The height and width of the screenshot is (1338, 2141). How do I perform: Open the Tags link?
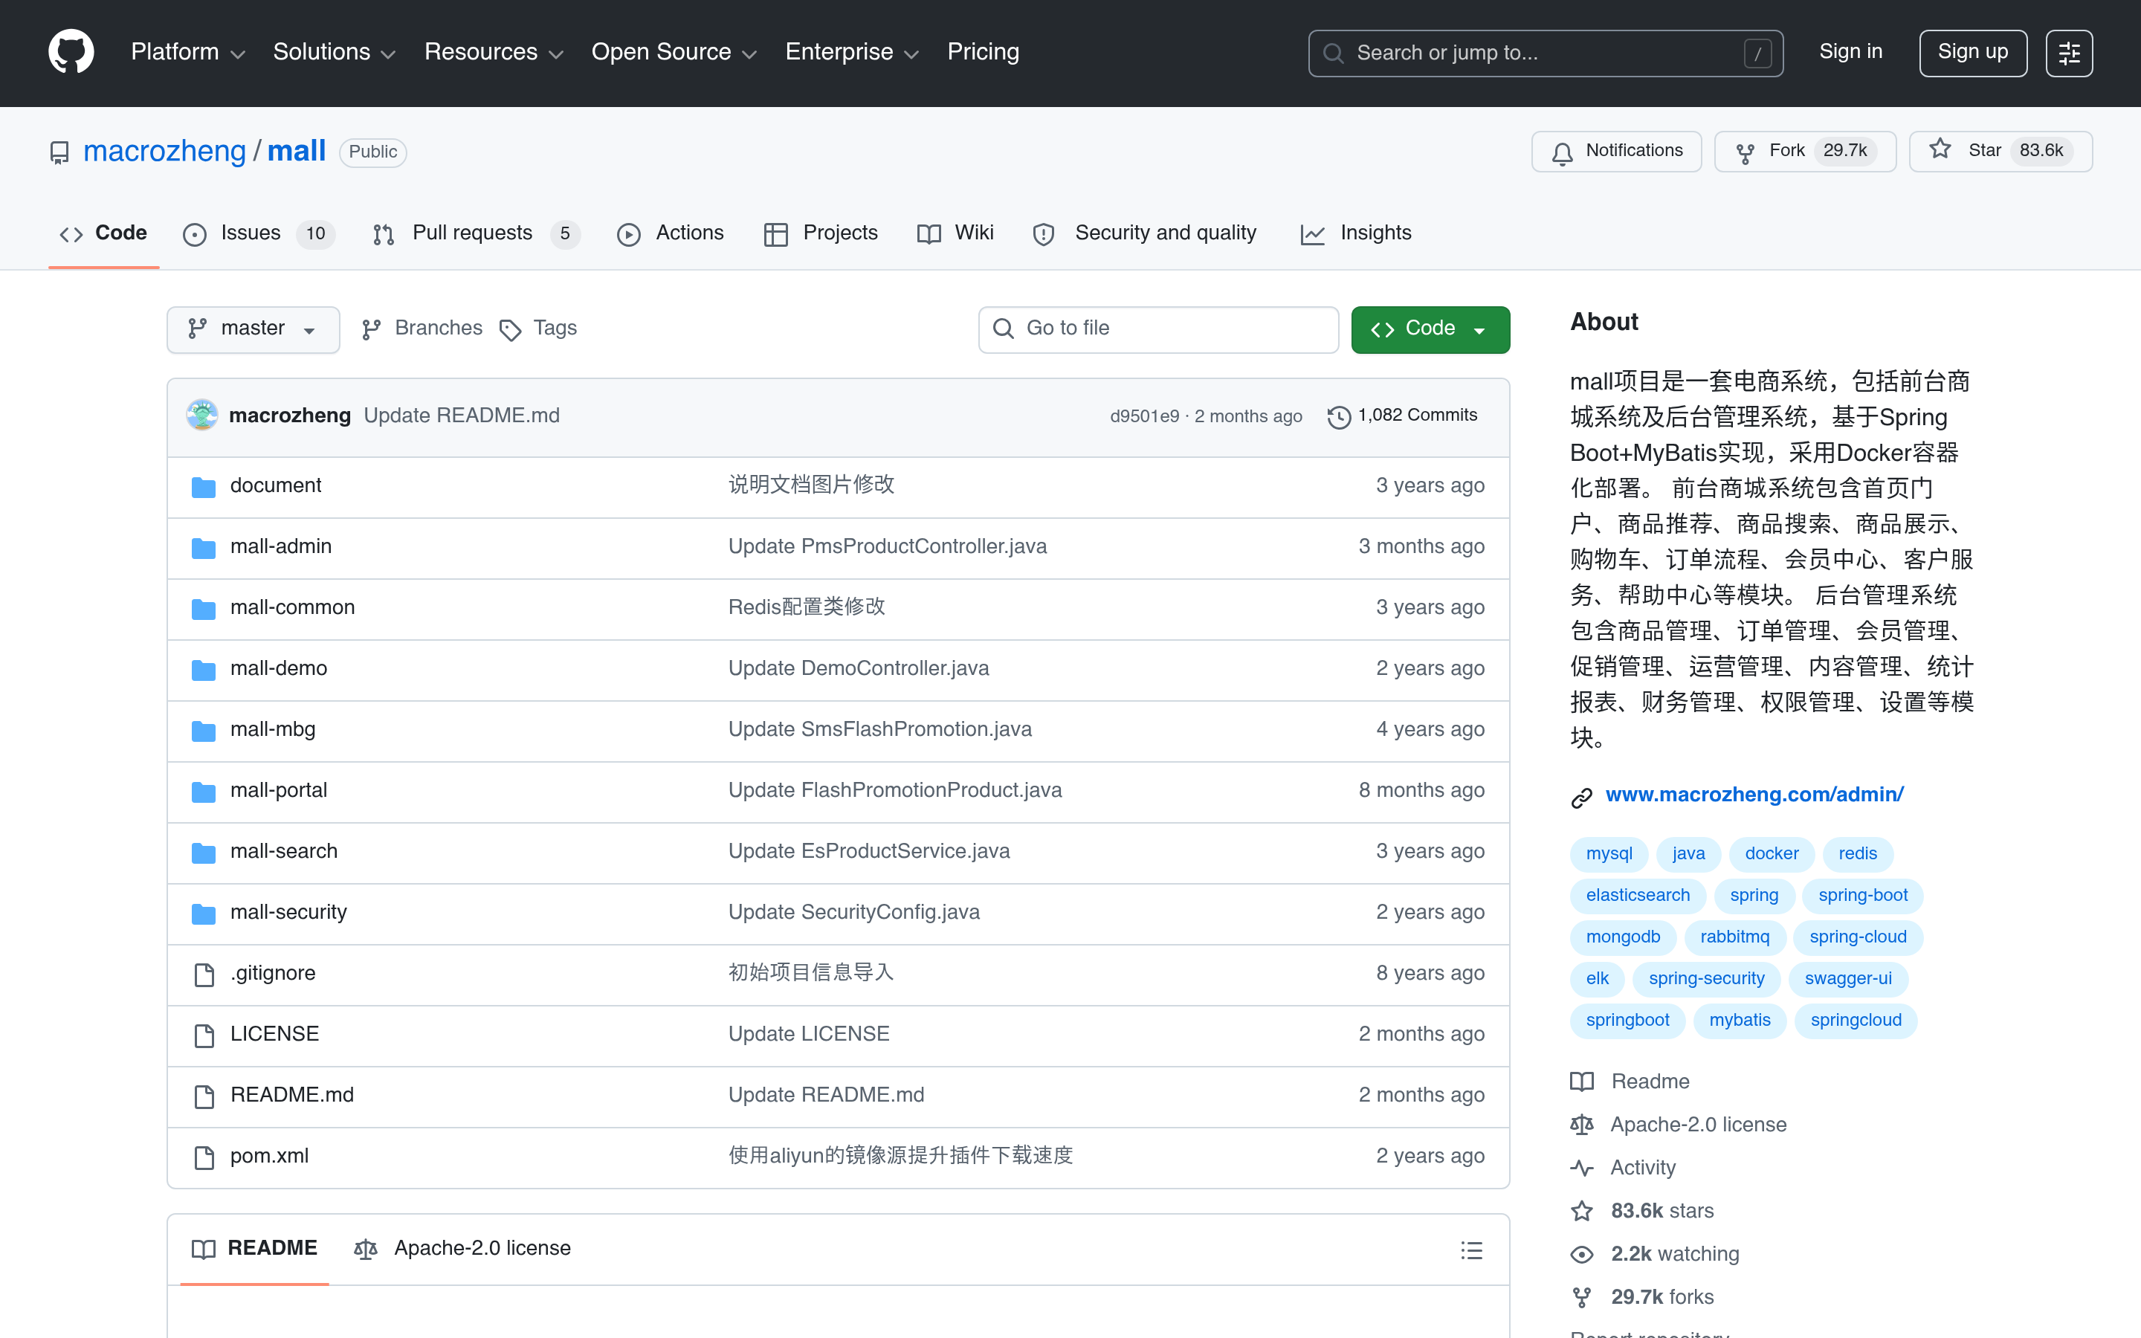coord(538,329)
